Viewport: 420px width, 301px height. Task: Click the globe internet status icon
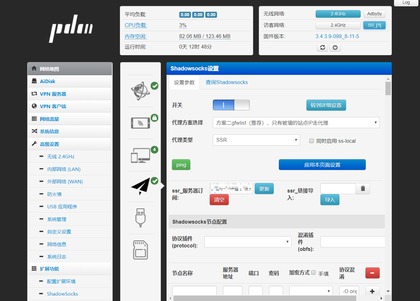pyautogui.click(x=141, y=91)
